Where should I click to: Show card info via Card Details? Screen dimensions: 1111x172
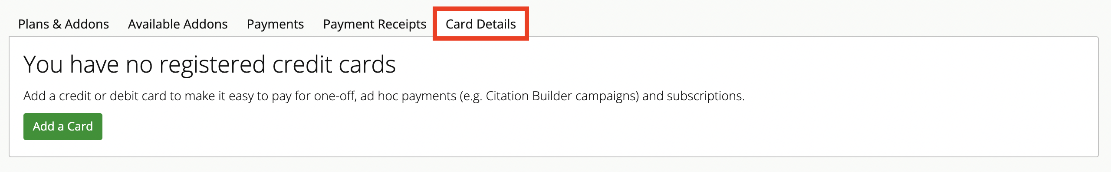click(481, 24)
